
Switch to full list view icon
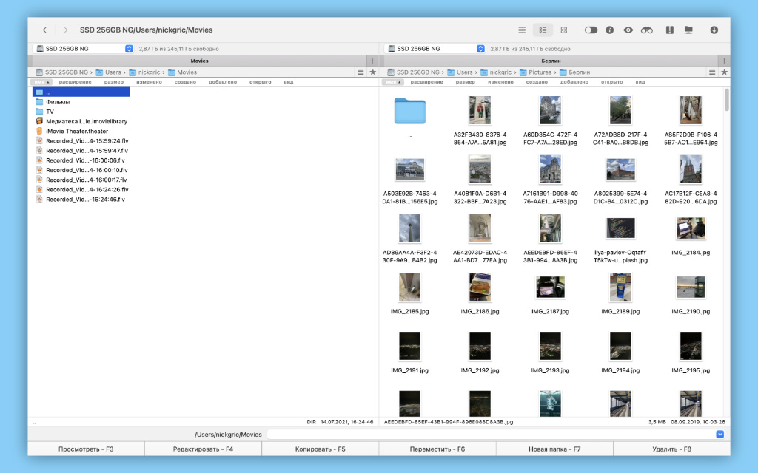[x=522, y=30]
